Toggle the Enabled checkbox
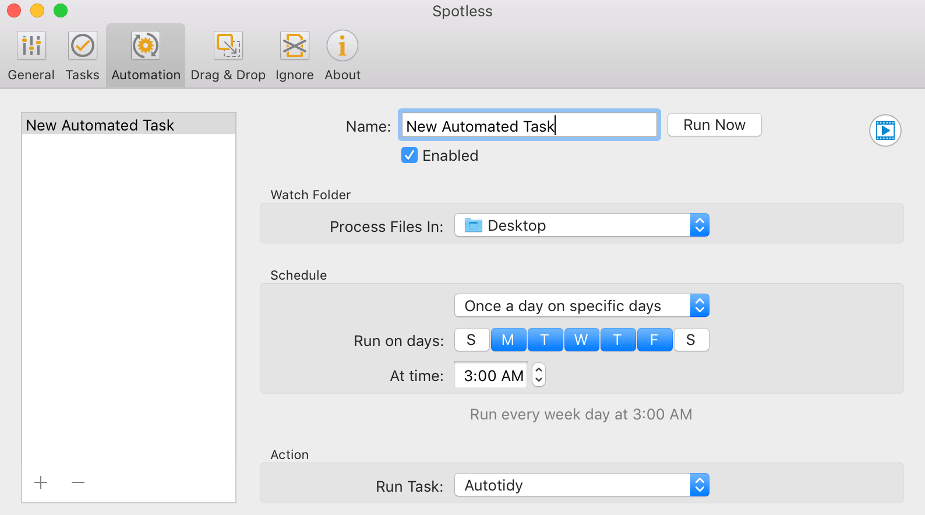Image resolution: width=925 pixels, height=515 pixels. (x=409, y=155)
